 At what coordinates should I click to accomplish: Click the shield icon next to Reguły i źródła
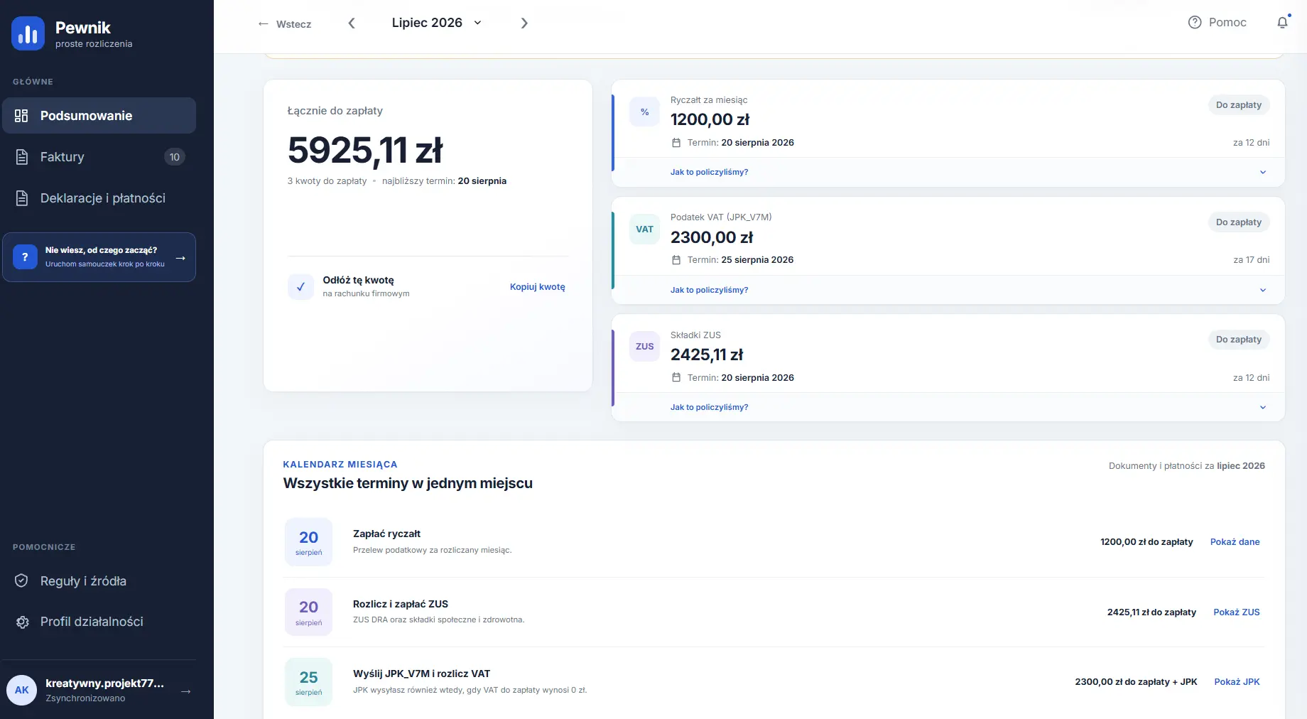21,580
